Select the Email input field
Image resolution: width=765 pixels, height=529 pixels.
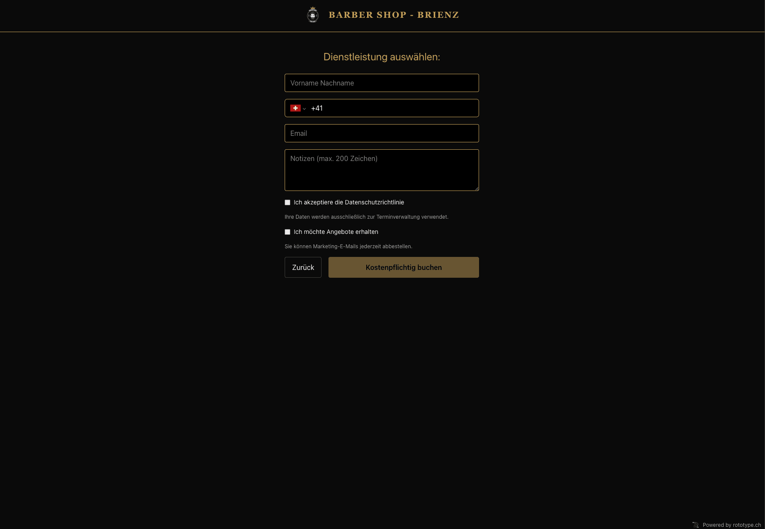(381, 133)
